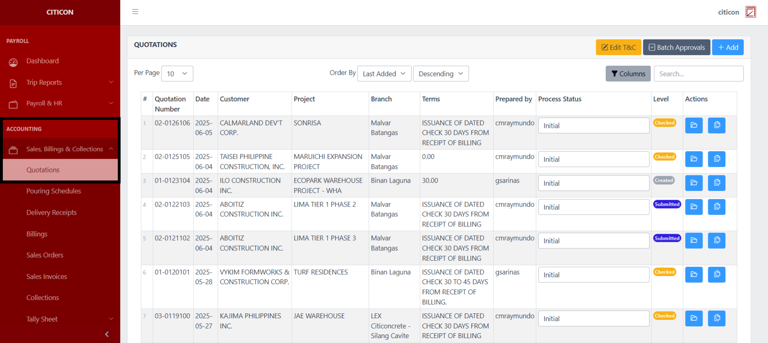This screenshot has width=768, height=343.
Task: Change the Descending sort direction dropdown
Action: point(440,74)
